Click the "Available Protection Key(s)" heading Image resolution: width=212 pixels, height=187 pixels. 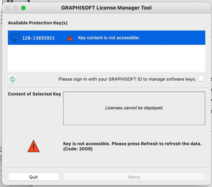[38, 23]
